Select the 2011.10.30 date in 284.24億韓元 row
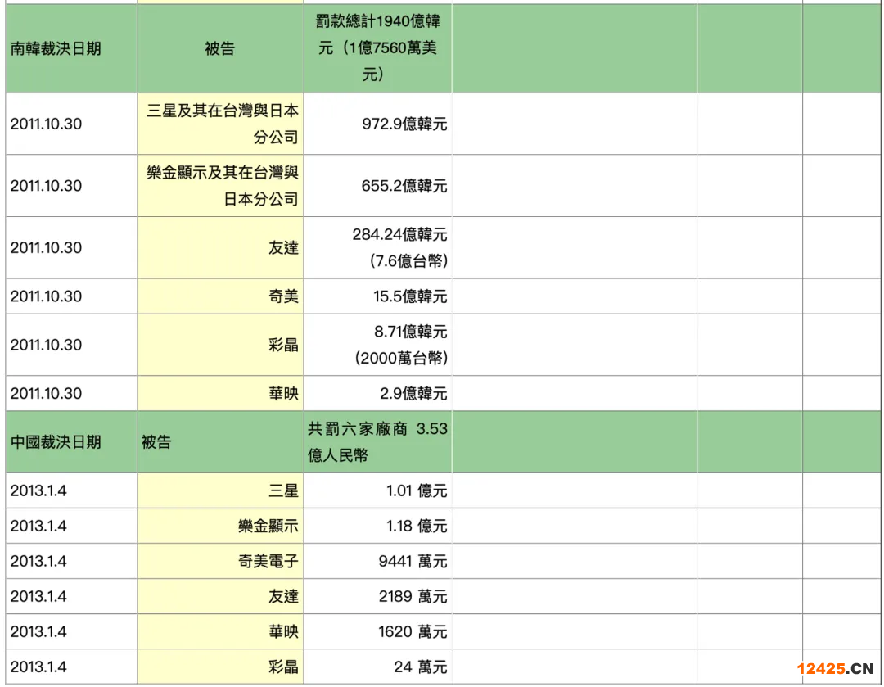The width and height of the screenshot is (884, 687). point(46,247)
